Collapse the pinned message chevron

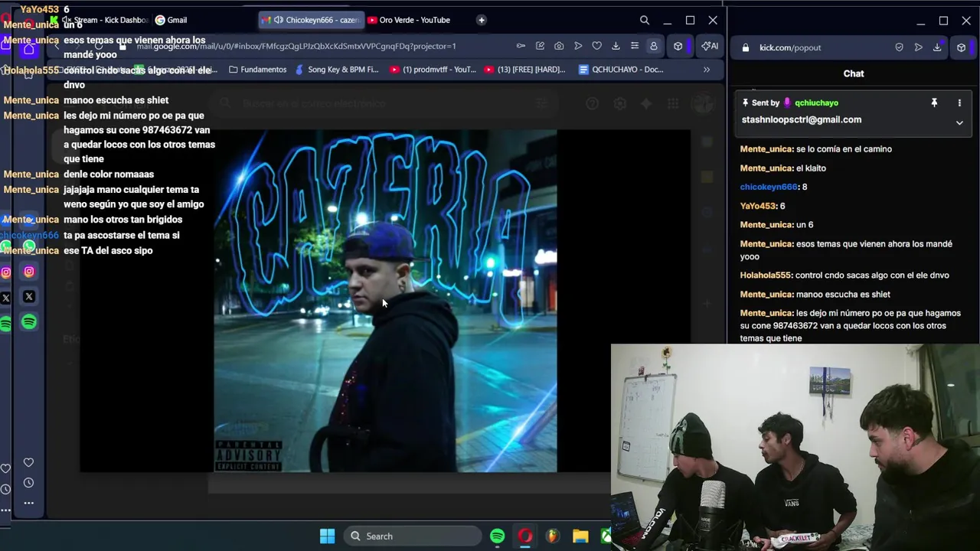[x=959, y=122]
